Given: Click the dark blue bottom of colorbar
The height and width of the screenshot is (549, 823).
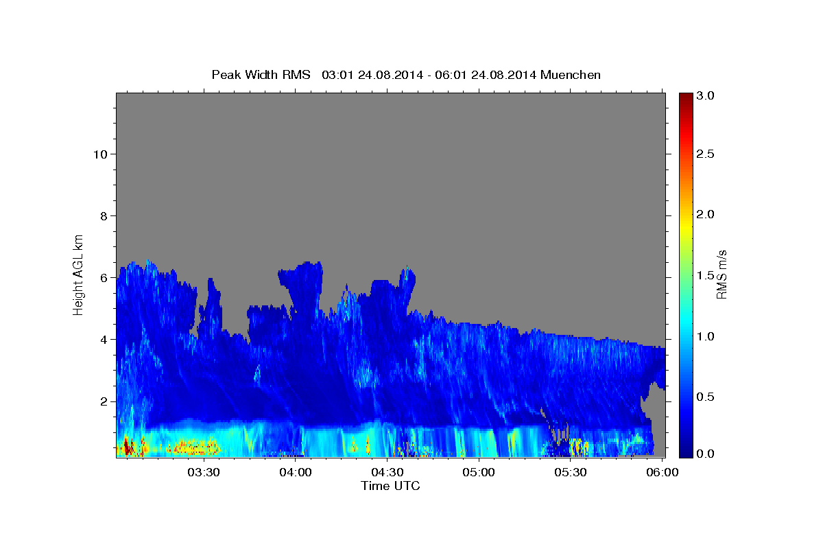Looking at the screenshot, I should tap(685, 451).
